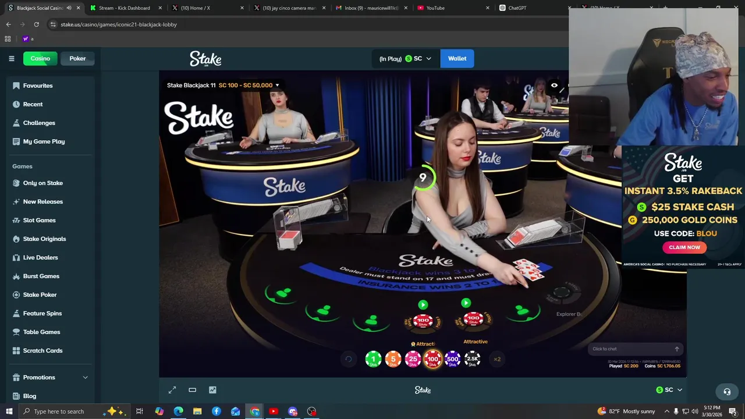Open Stake Poker in sidebar

(40, 294)
